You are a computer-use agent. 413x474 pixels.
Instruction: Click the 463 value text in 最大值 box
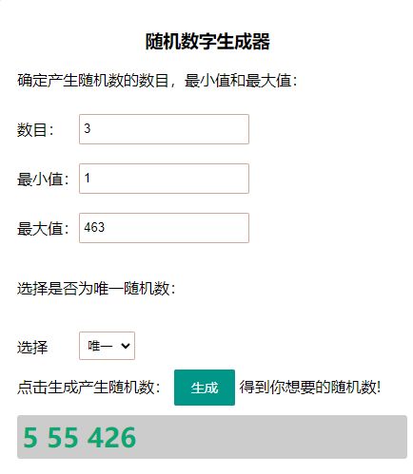pos(94,227)
